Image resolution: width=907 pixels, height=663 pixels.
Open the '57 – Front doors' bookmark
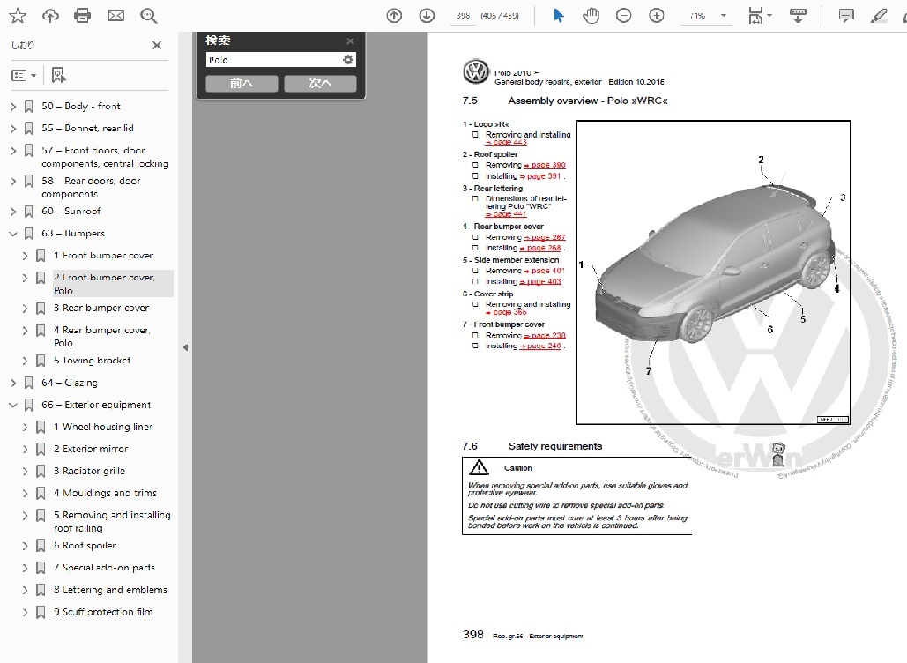[105, 157]
